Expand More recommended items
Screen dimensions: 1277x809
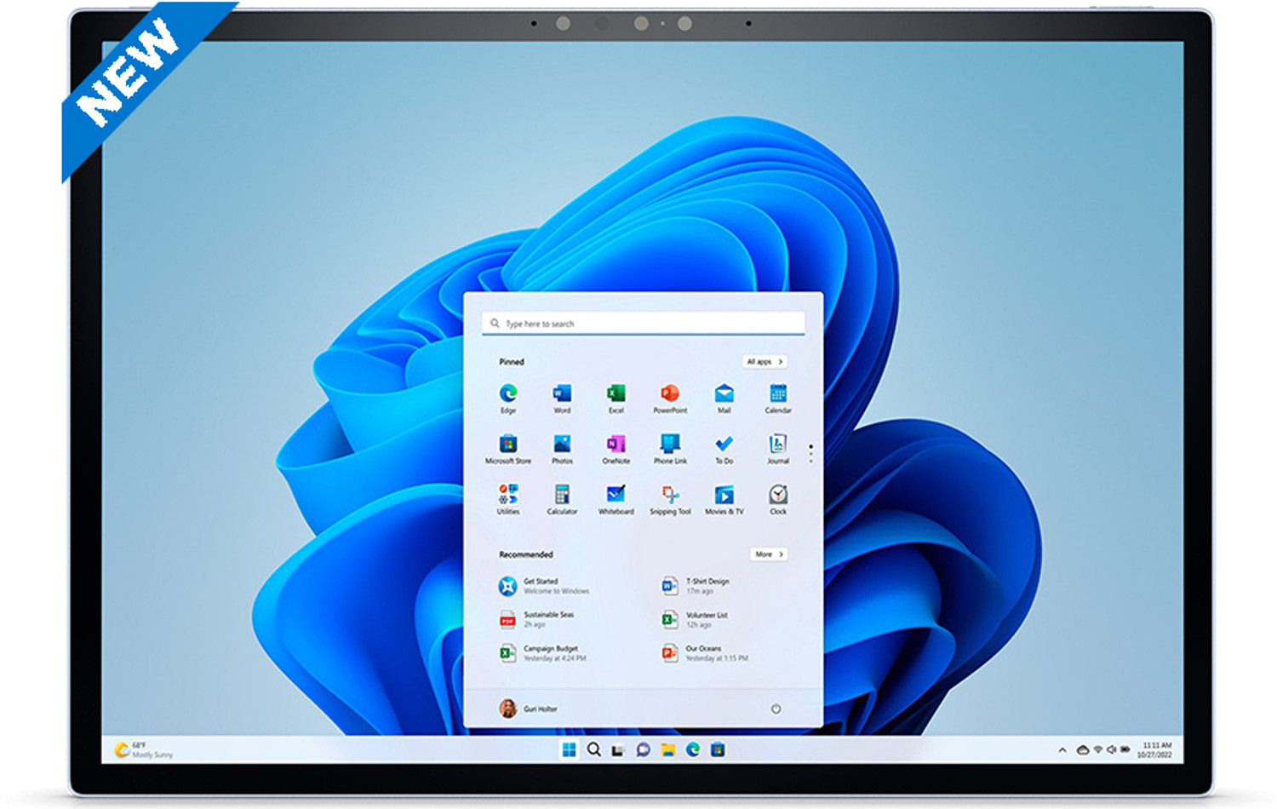coord(769,554)
